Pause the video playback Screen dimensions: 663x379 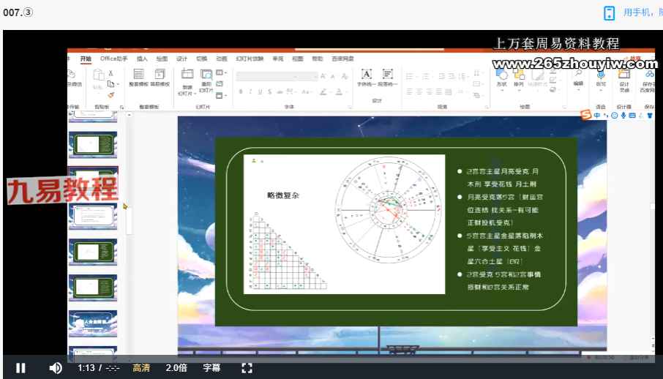21,368
